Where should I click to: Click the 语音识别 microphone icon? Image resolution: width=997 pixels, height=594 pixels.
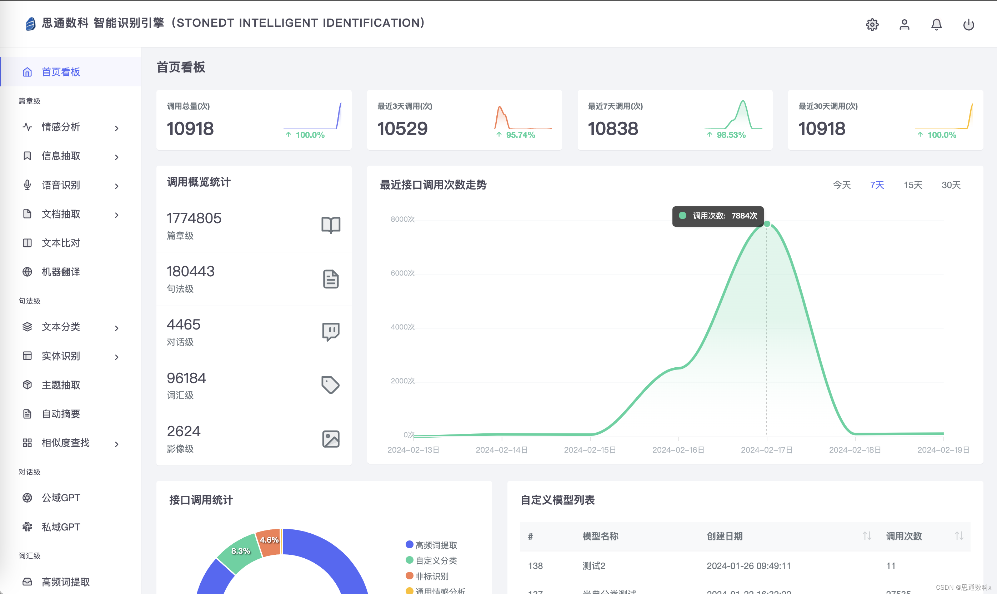(x=27, y=185)
